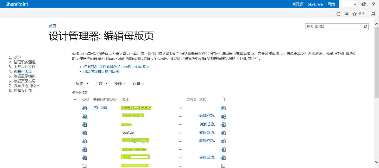Select the 网站 tab in top bar
Screen dimensions: 379x168
tap(331, 4)
